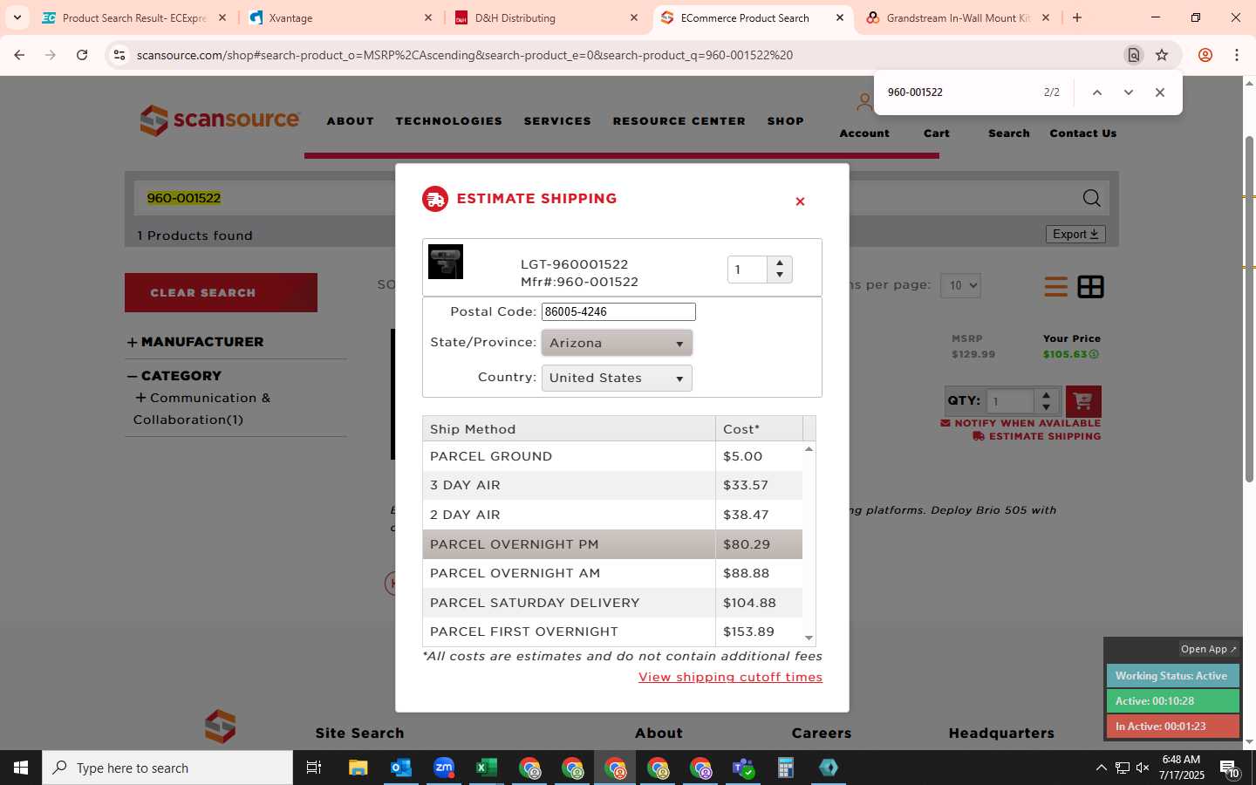The image size is (1256, 785).
Task: Switch to list view icon
Action: pos(1055,286)
